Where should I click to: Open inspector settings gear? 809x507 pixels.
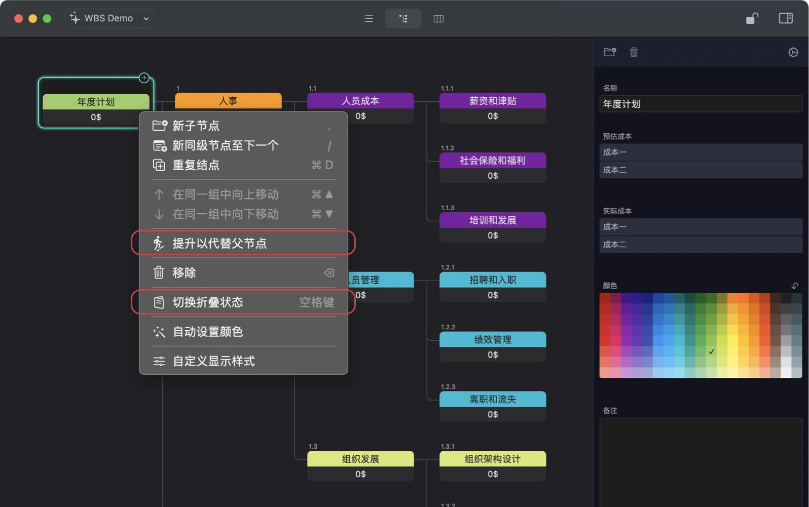[793, 52]
